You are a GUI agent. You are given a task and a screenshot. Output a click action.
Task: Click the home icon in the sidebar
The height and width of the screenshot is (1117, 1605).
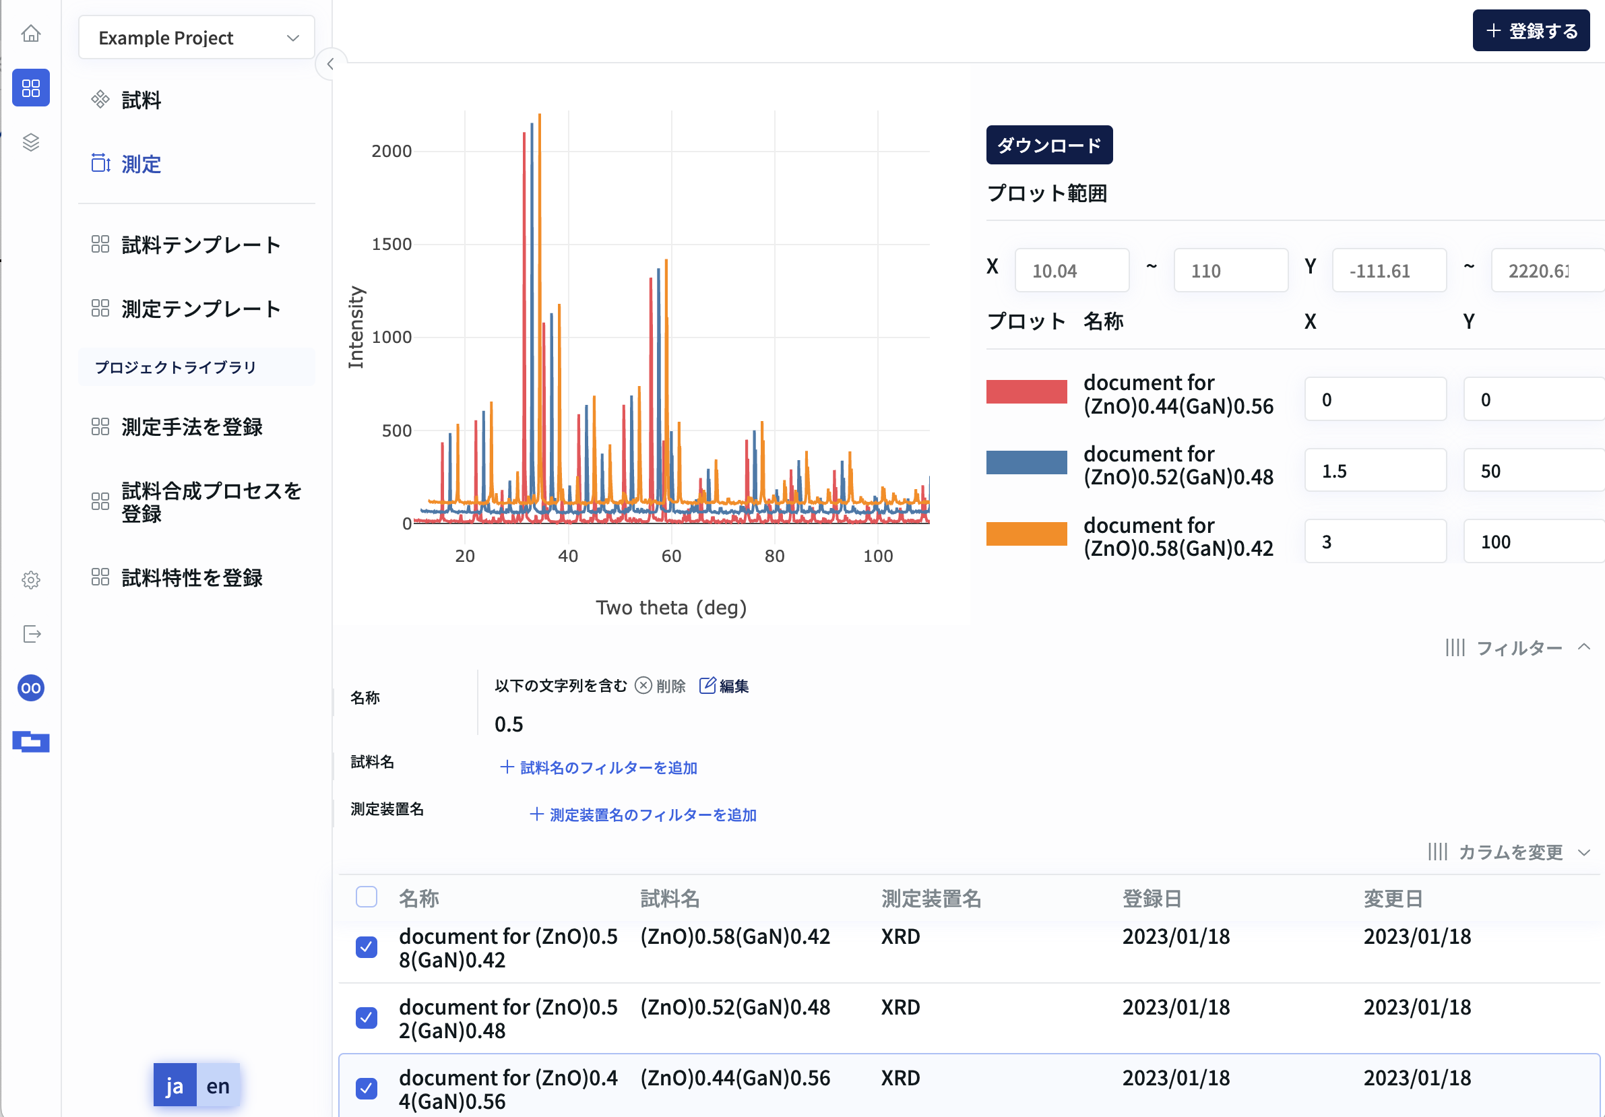(x=31, y=33)
